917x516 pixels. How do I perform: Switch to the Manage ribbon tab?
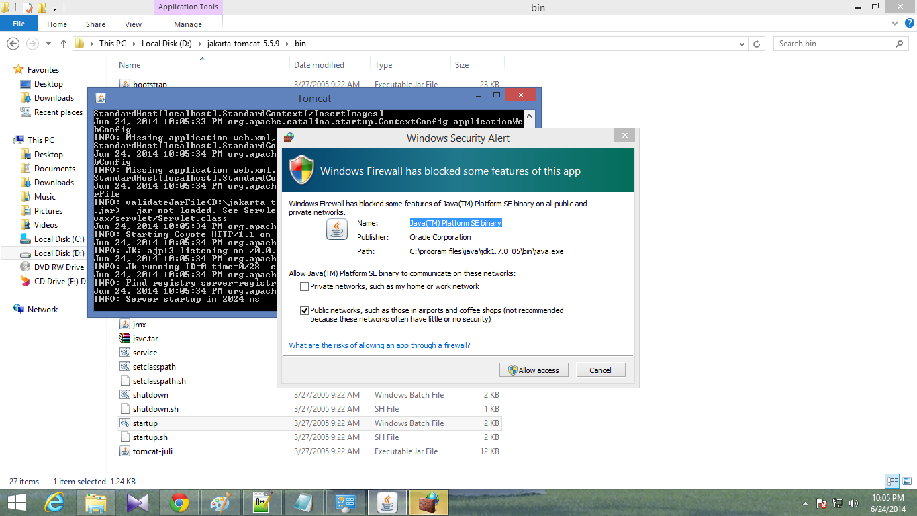coord(187,24)
